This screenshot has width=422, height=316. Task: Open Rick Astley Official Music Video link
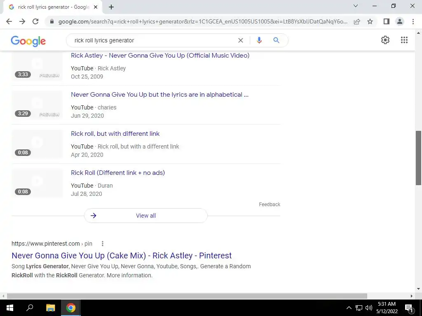point(160,56)
